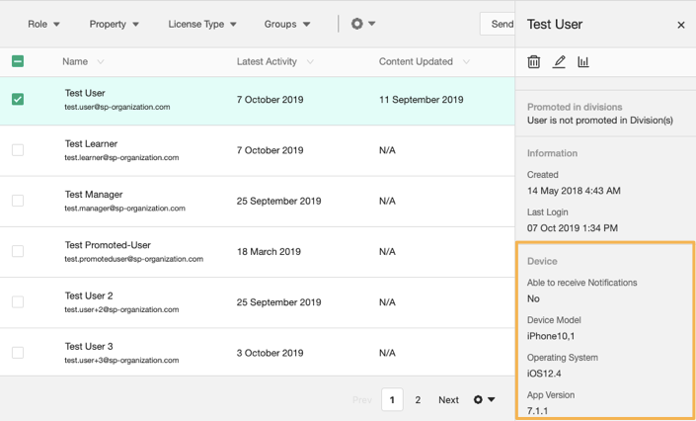
Task: Select the Test Learner row checkbox
Action: pos(18,150)
